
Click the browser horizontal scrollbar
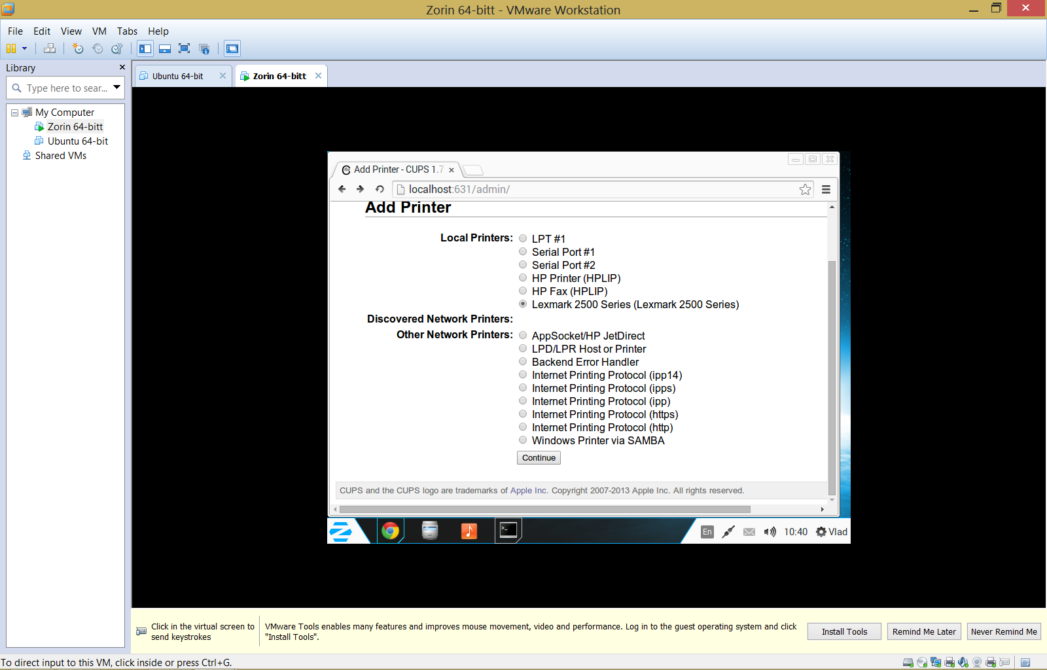point(544,509)
